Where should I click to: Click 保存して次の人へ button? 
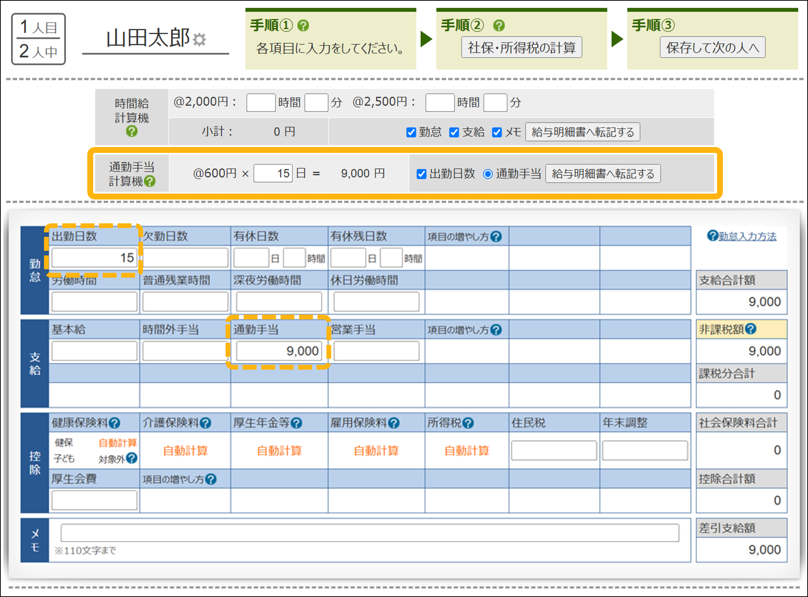pos(712,47)
